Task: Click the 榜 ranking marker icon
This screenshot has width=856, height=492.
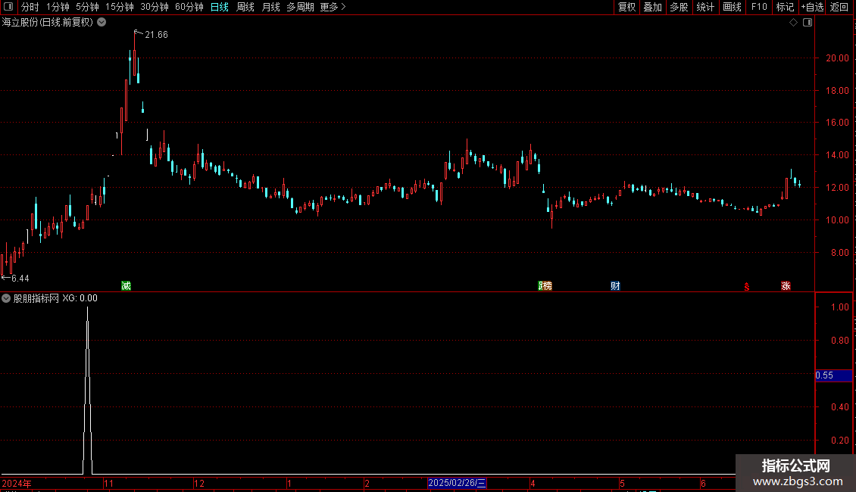Action: click(x=548, y=286)
